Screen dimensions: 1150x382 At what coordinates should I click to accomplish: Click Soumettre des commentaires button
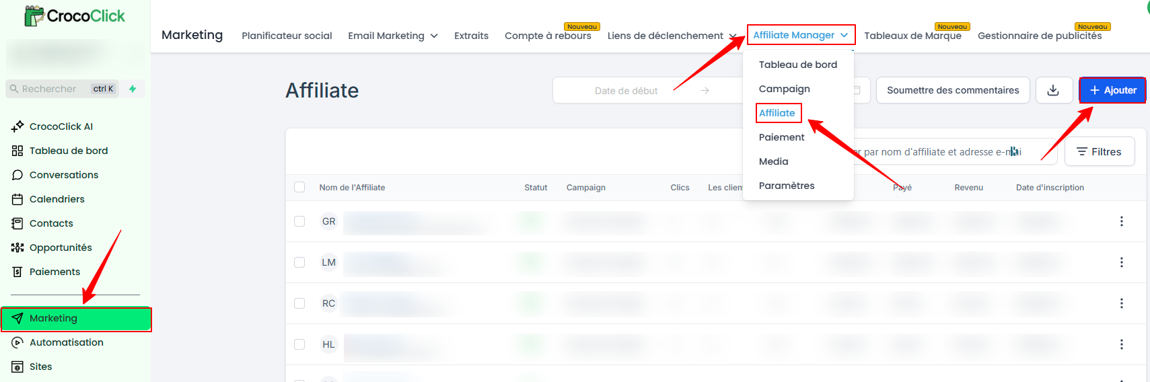click(953, 90)
